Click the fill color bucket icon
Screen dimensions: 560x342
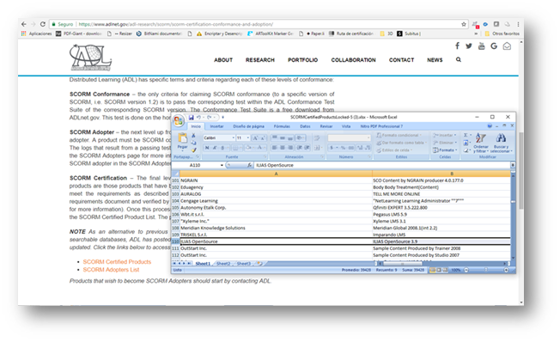pyautogui.click(x=248, y=148)
